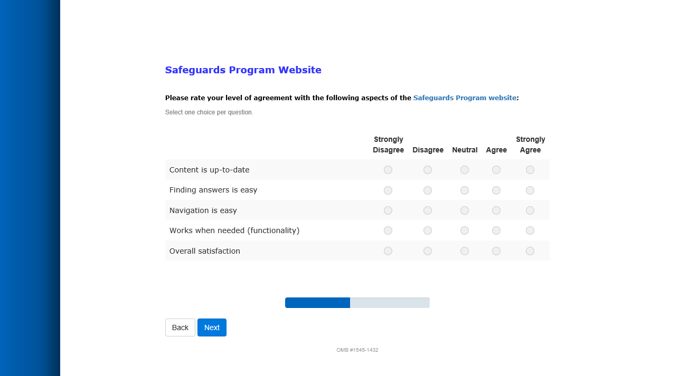Choose Strongly Agree for Works when needed
This screenshot has width=679, height=376.
pos(530,230)
